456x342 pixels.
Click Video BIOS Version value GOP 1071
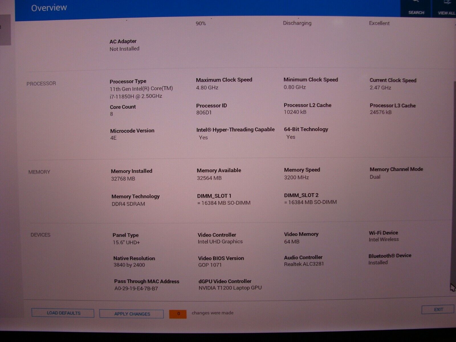(x=210, y=265)
